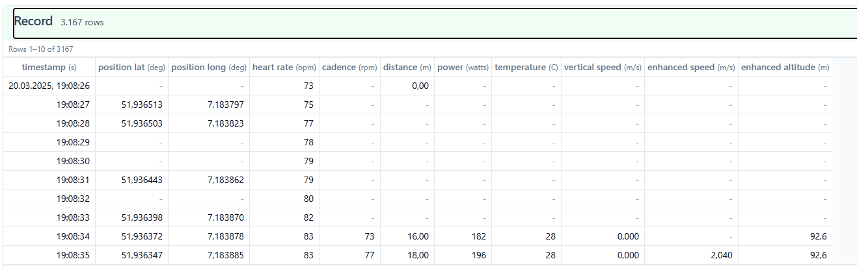Sort by heart rate column header
This screenshot has height=270, width=857.
tap(284, 67)
